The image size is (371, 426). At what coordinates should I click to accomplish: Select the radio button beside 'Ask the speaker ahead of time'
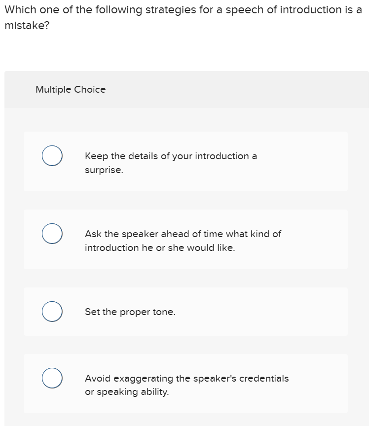tap(52, 233)
